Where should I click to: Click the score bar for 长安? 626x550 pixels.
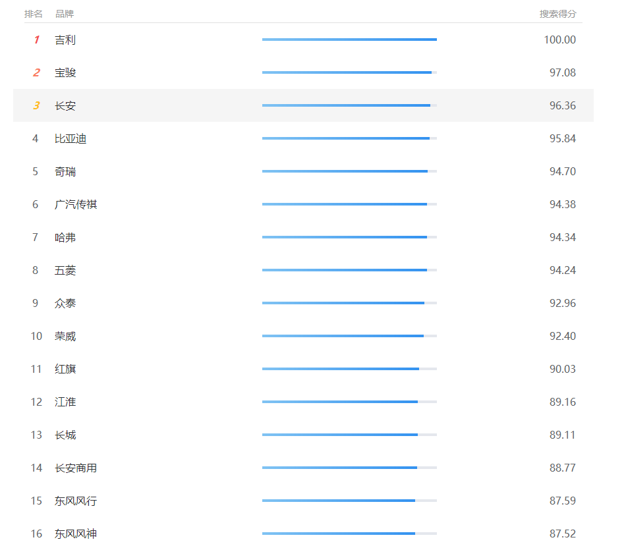pyautogui.click(x=349, y=105)
